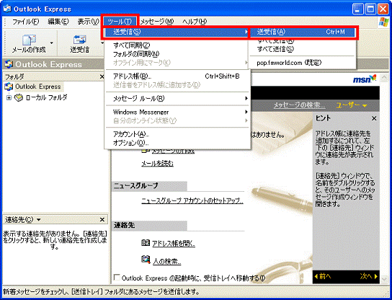The width and height of the screenshot is (392, 300).
Task: Expand the ローカル フォルダ tree node
Action: pos(9,97)
